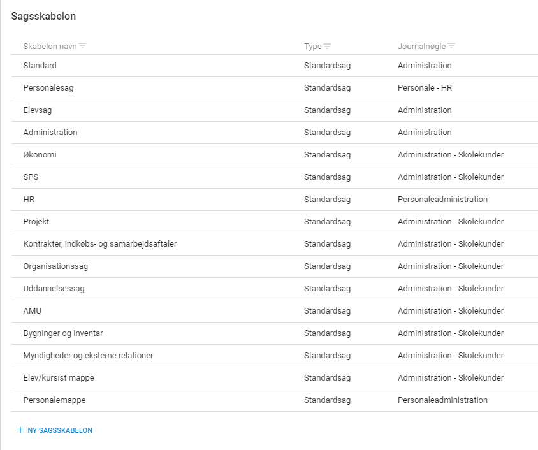
Task: Open the Organisationssag template
Action: click(275, 266)
